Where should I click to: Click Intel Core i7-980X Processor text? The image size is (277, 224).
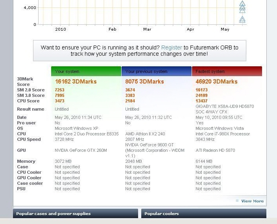point(223,134)
